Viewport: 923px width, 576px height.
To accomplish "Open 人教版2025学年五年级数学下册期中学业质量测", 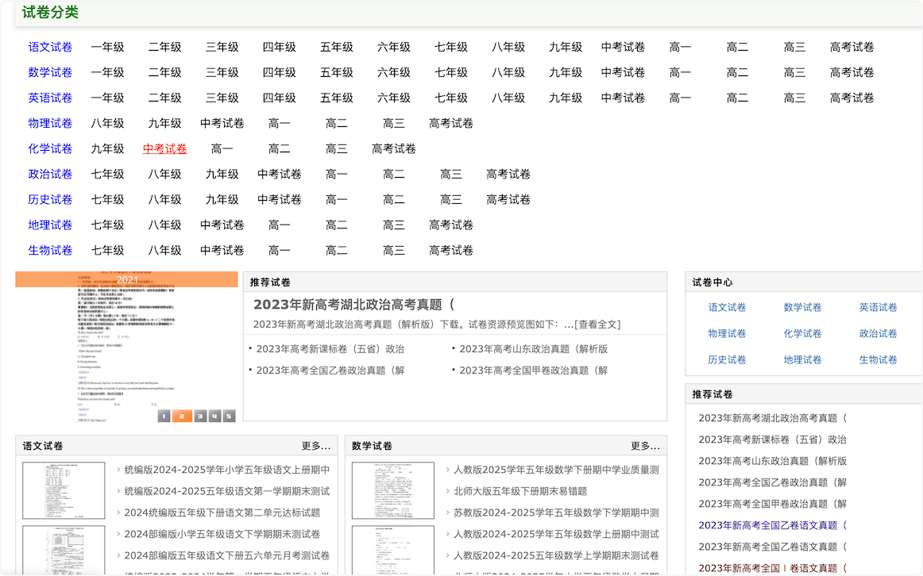I will [556, 470].
